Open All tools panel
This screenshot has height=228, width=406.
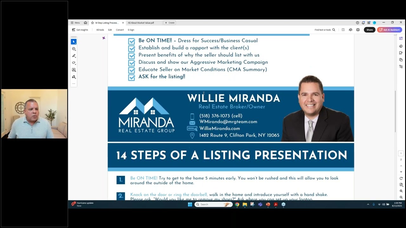[100, 30]
